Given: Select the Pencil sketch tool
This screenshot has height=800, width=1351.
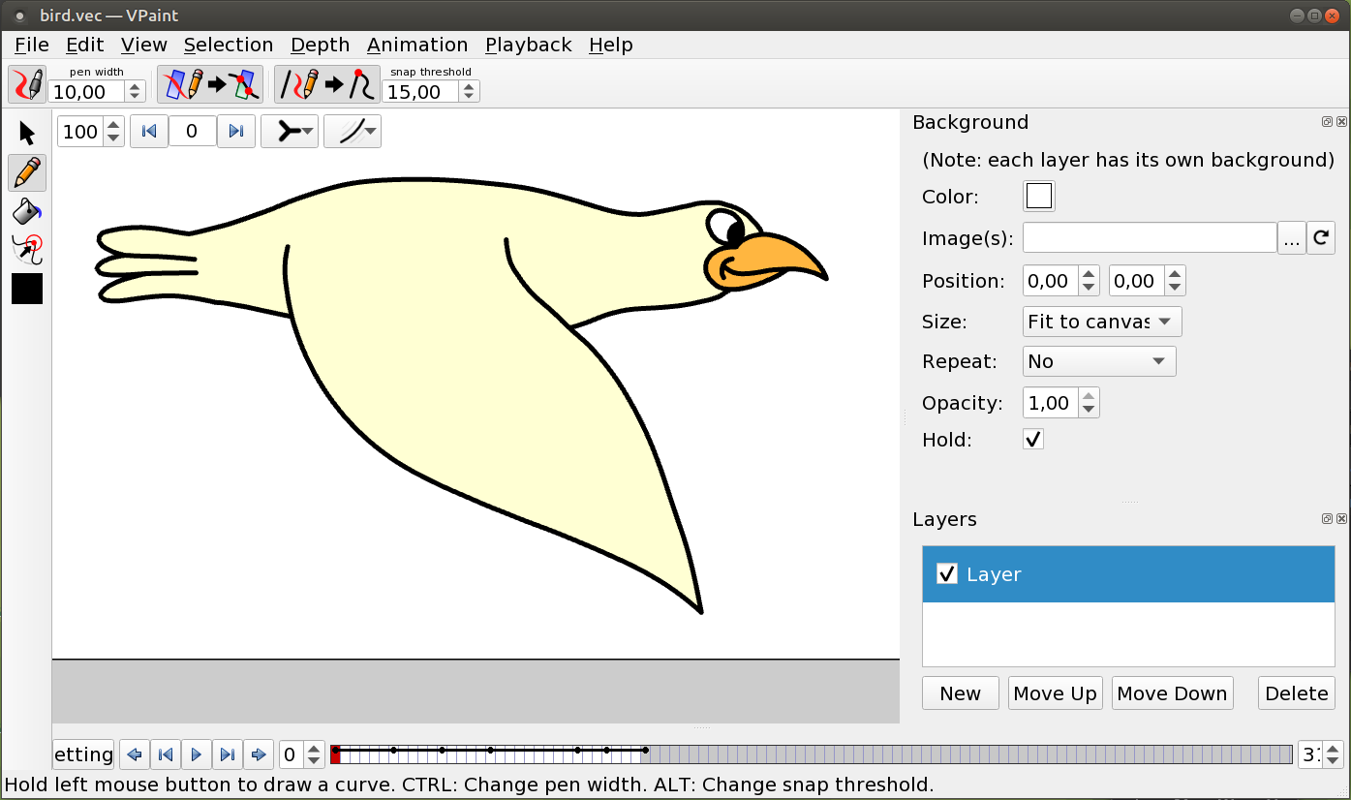Looking at the screenshot, I should point(27,172).
